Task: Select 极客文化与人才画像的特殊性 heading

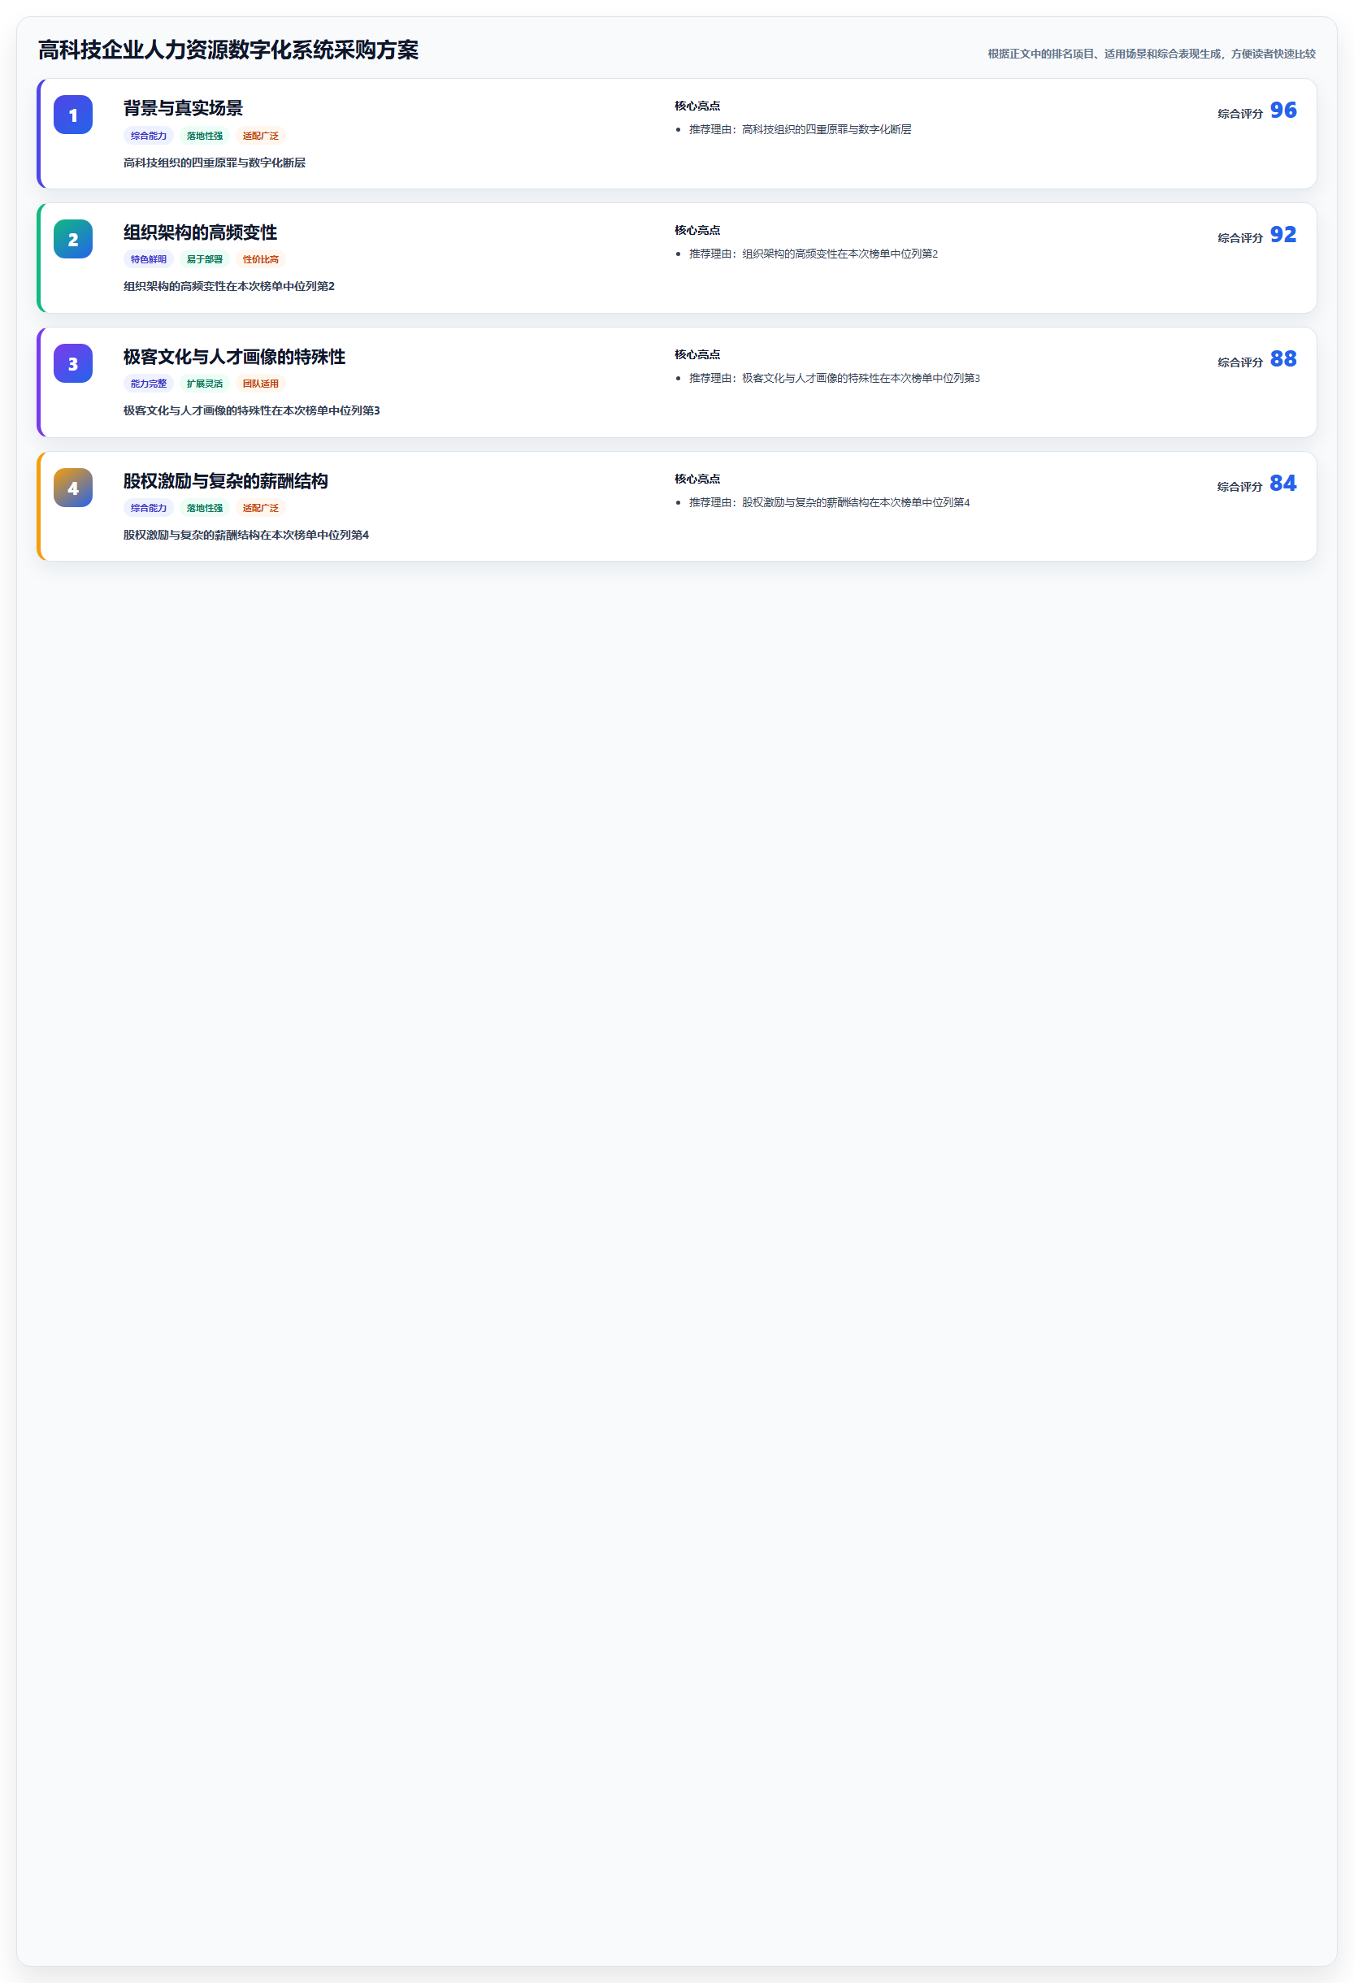Action: pyautogui.click(x=235, y=357)
